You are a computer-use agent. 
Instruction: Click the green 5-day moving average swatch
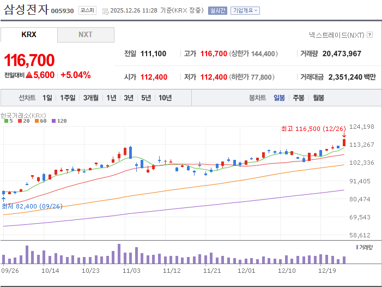6,121
